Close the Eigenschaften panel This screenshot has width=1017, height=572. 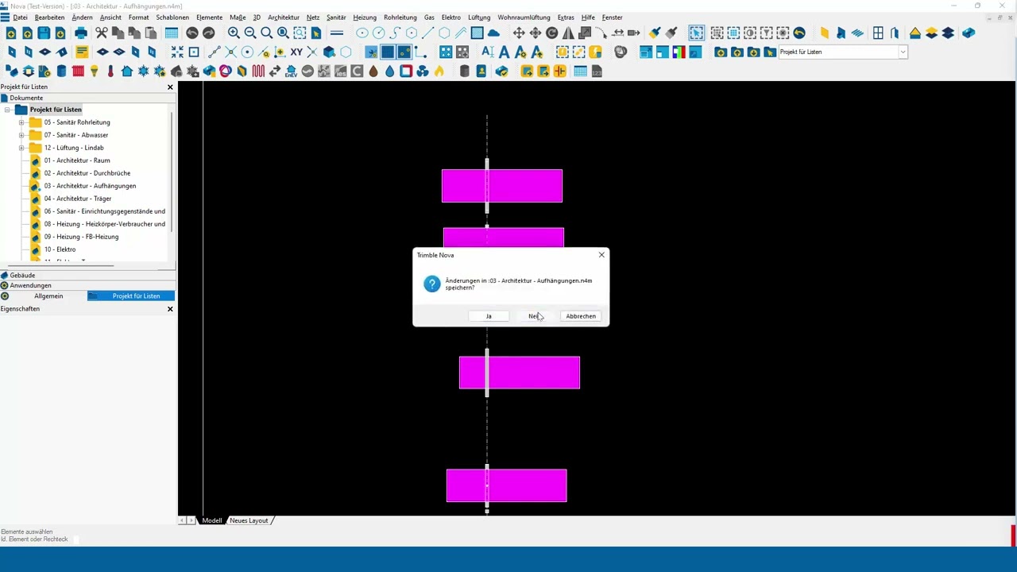[x=170, y=309]
